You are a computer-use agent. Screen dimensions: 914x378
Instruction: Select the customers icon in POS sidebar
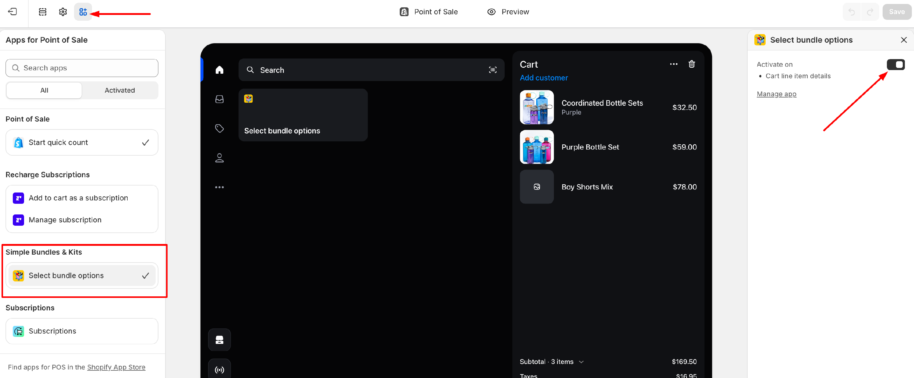coord(219,158)
